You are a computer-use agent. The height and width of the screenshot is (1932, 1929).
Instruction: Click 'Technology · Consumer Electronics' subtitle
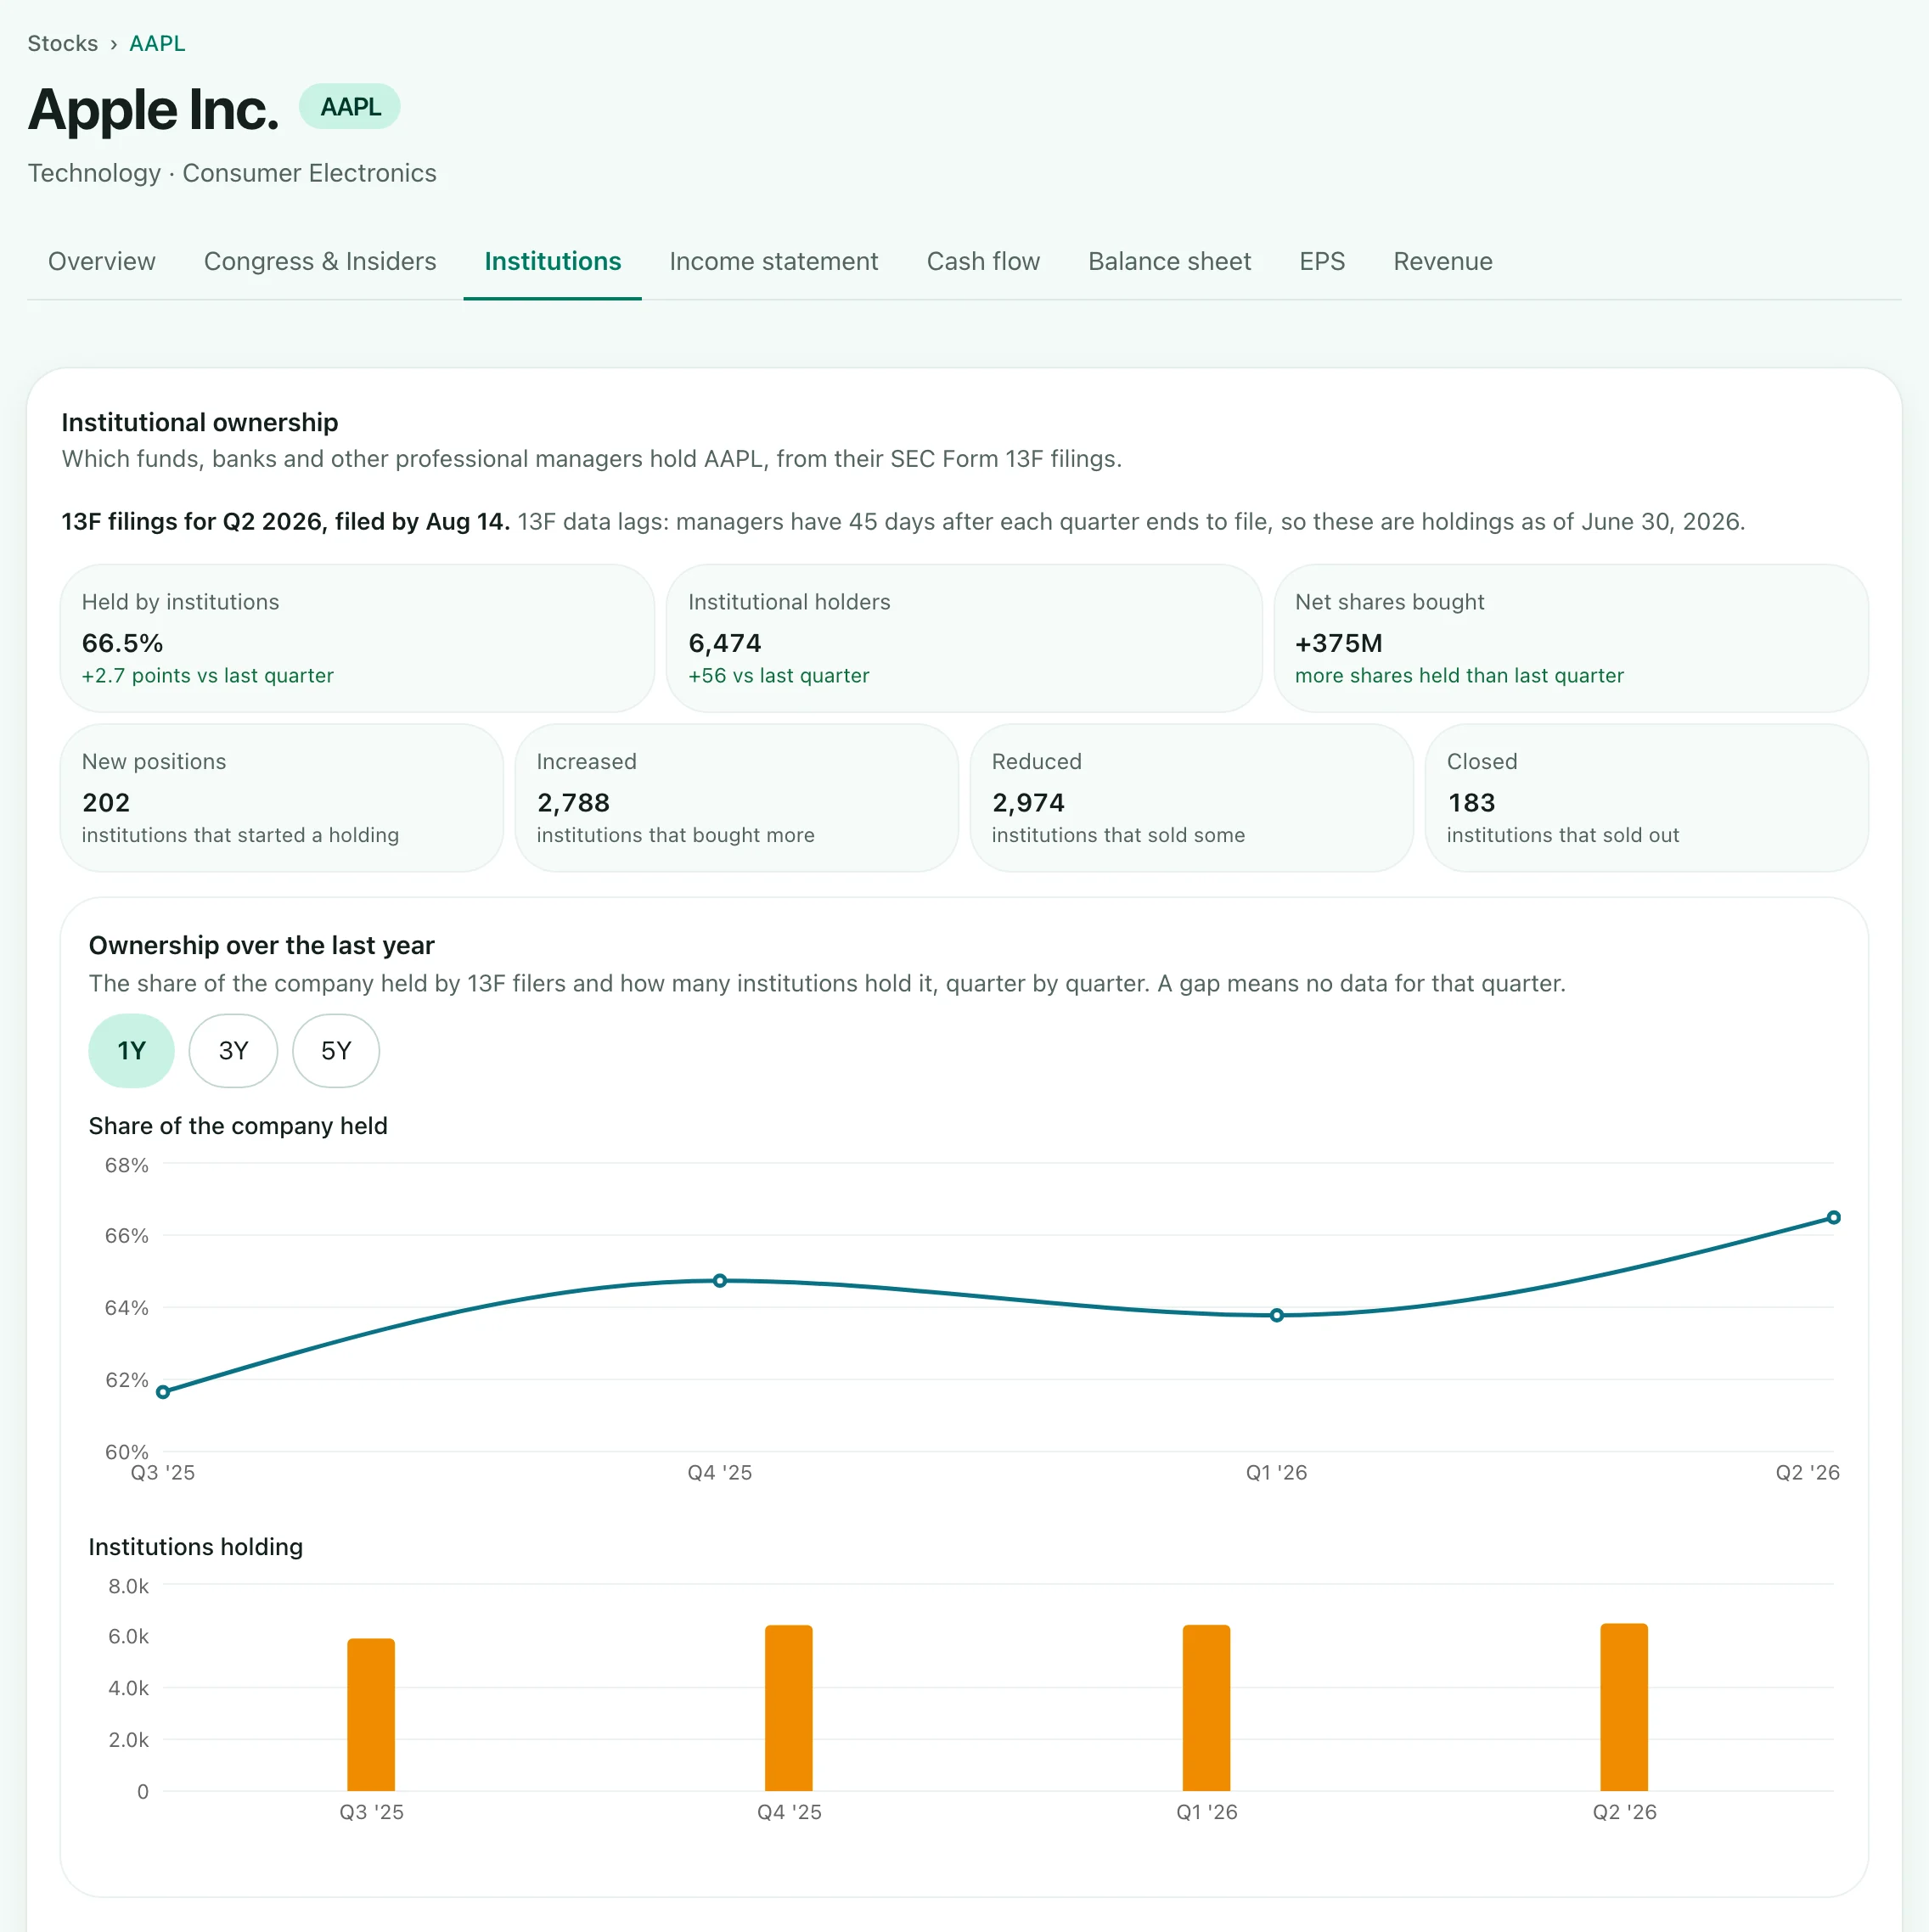[x=232, y=173]
